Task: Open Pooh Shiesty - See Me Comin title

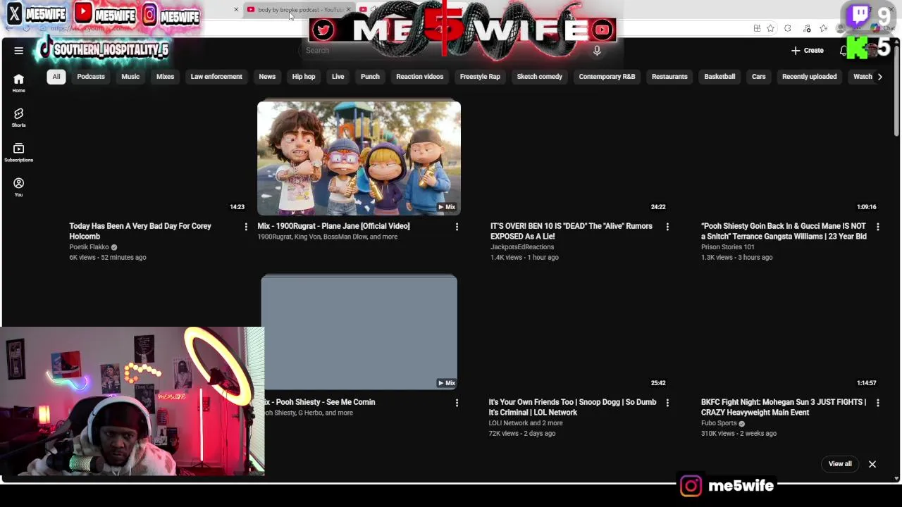Action: [x=319, y=402]
